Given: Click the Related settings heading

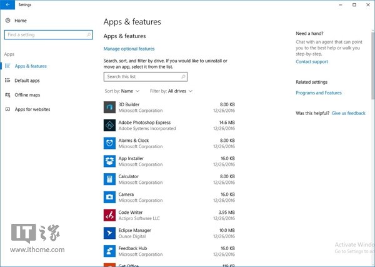Looking at the screenshot, I should click(311, 82).
